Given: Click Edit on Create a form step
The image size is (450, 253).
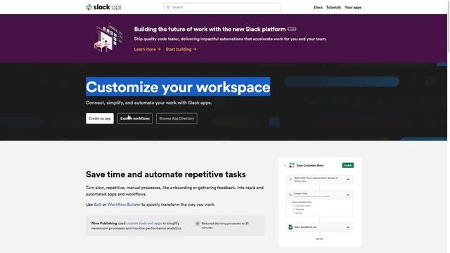Looking at the screenshot, I should point(348,195).
